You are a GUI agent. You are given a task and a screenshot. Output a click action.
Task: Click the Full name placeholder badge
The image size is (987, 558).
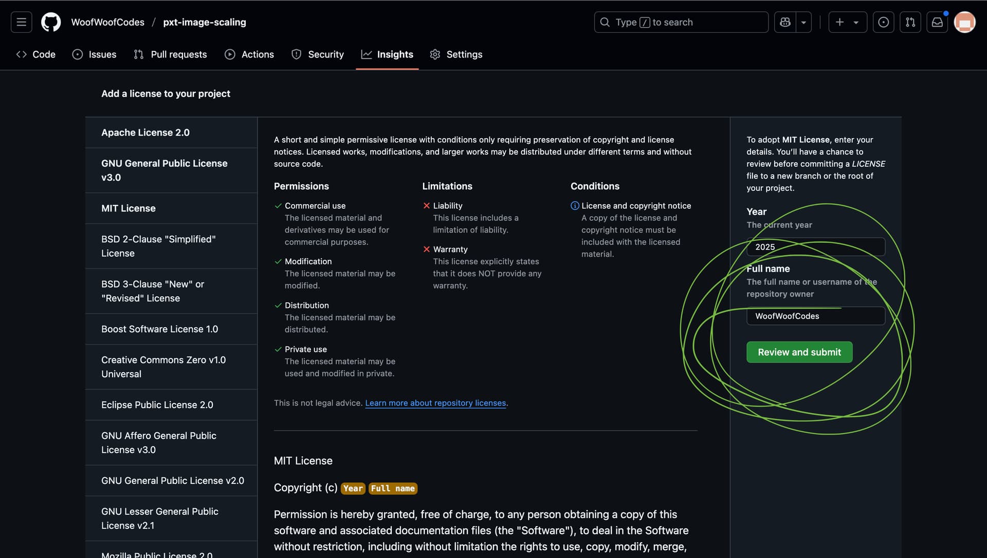[393, 489]
